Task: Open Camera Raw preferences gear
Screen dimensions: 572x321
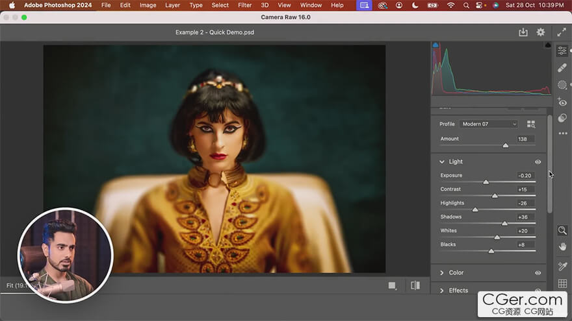Action: click(x=541, y=32)
